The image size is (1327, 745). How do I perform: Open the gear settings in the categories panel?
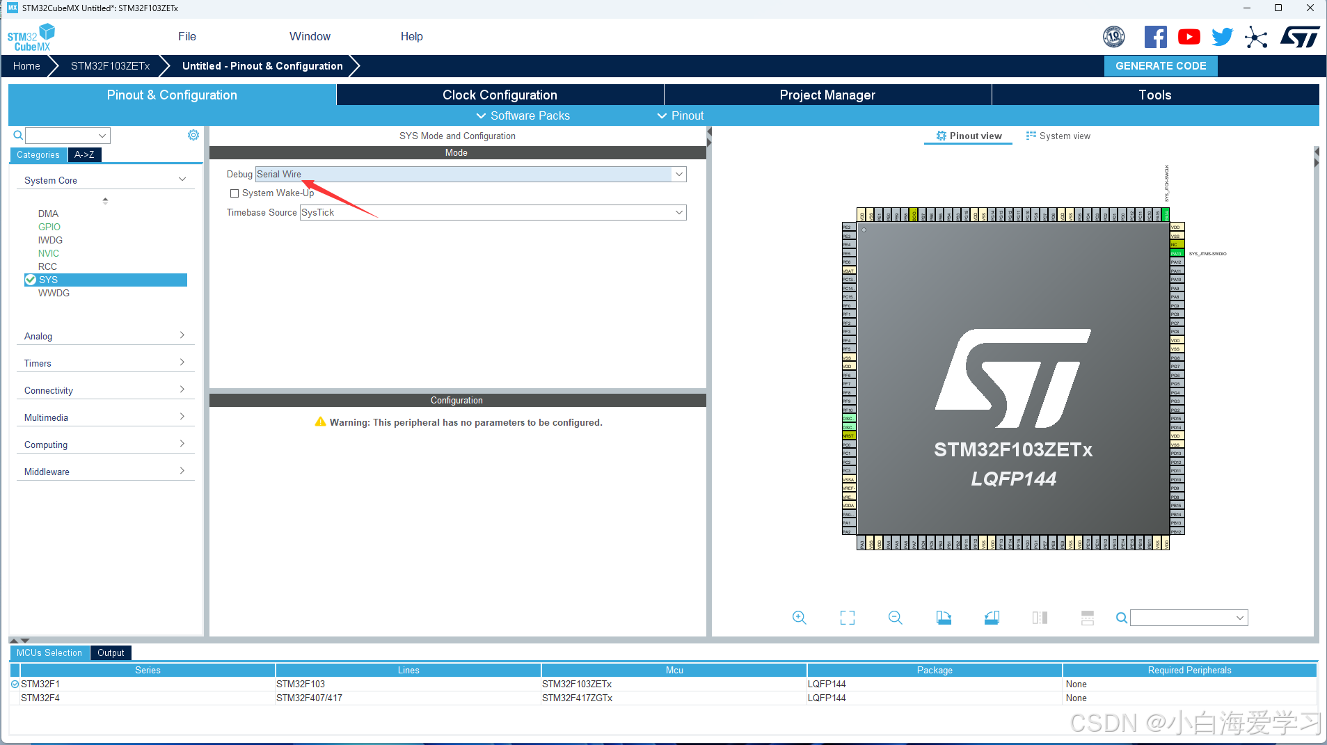tap(193, 135)
